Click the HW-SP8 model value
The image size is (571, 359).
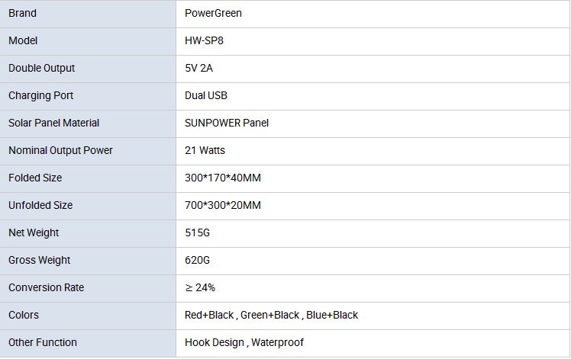204,40
